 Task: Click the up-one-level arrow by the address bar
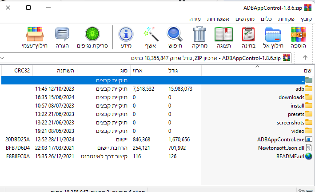305,58
